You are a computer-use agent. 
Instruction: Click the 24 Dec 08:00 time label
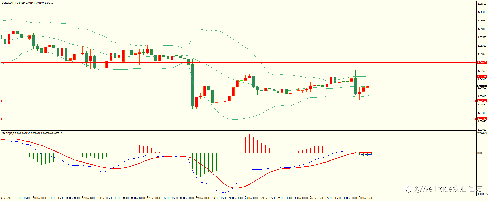[284, 198]
